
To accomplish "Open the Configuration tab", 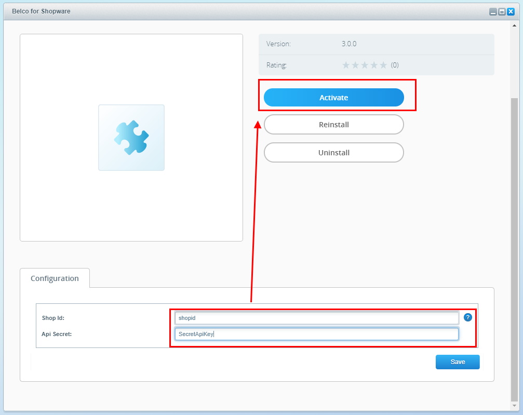I will coord(55,278).
